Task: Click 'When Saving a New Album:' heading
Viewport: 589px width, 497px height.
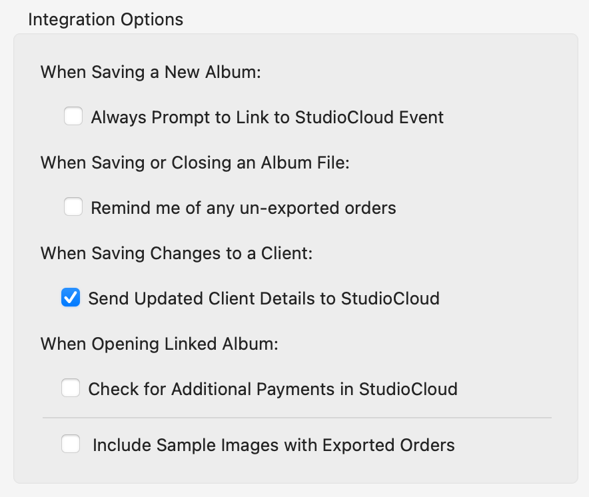Action: (x=151, y=72)
